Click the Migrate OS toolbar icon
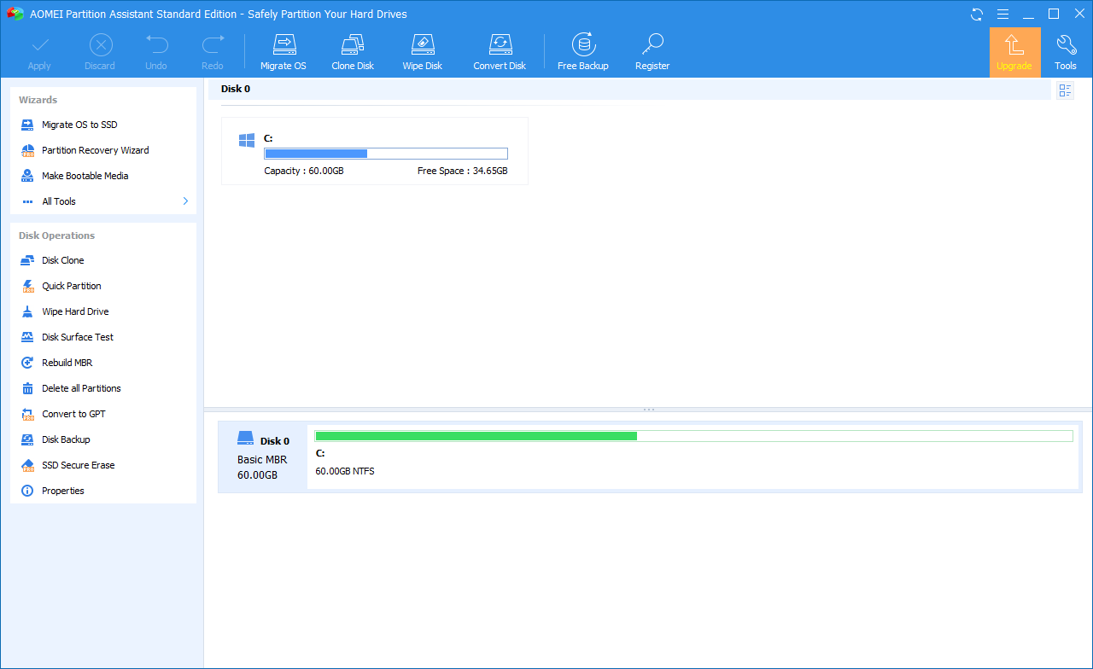Viewport: 1093px width, 669px height. point(283,44)
